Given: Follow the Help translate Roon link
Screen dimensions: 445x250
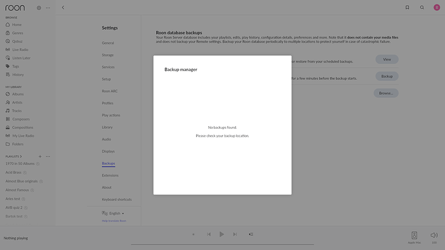Looking at the screenshot, I should click(x=114, y=221).
